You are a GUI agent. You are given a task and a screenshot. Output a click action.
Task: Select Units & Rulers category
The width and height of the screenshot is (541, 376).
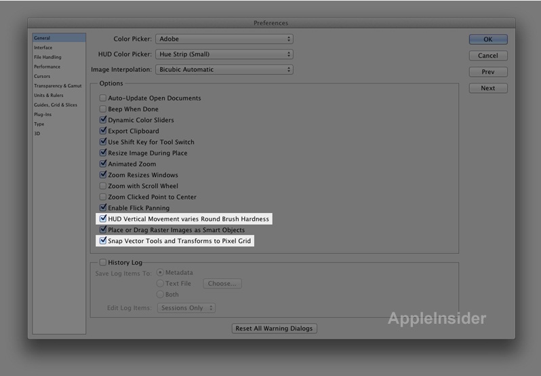pyautogui.click(x=49, y=95)
